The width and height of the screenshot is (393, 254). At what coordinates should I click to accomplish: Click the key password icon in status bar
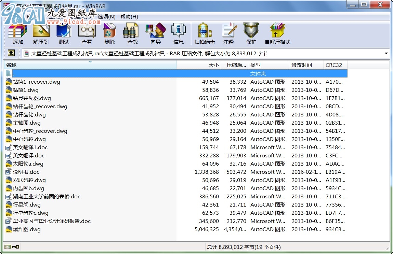(16, 247)
